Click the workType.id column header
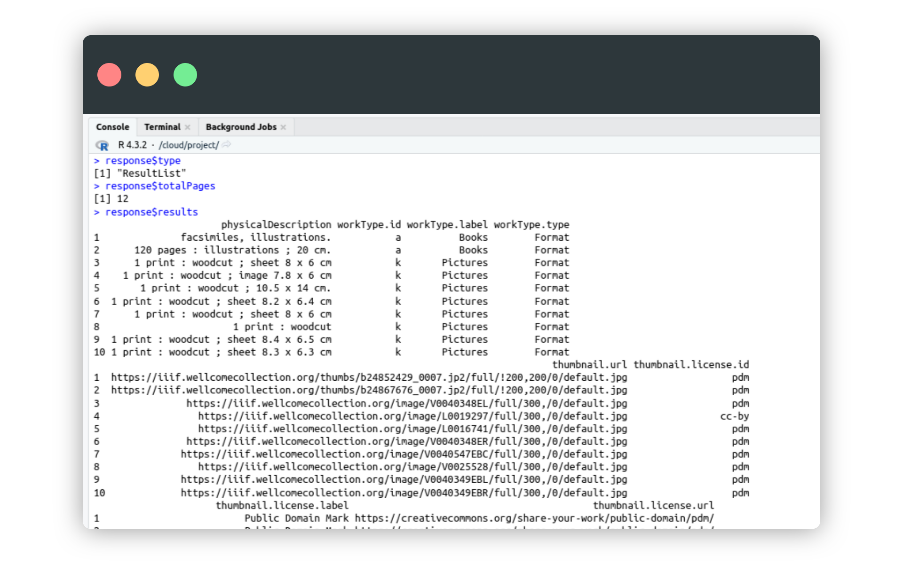The image size is (903, 564). coord(369,225)
